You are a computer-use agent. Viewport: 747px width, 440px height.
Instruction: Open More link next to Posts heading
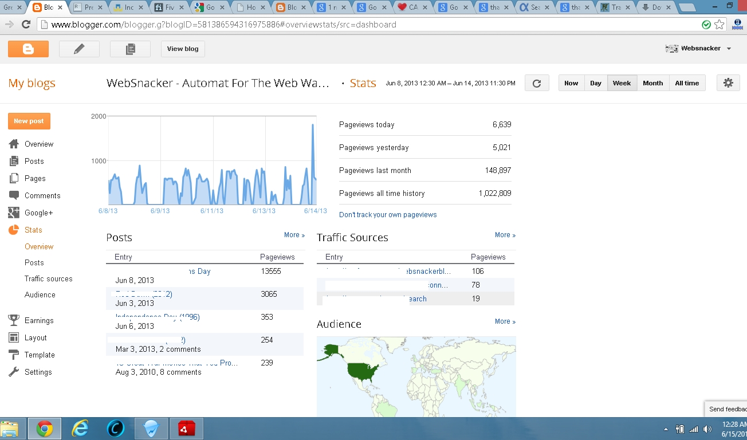coord(294,235)
